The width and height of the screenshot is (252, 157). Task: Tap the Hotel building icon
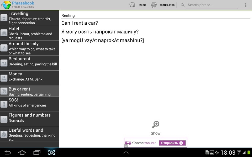coord(4,33)
